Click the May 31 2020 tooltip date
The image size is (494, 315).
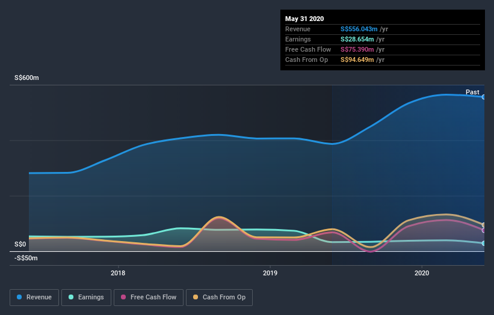(x=304, y=19)
